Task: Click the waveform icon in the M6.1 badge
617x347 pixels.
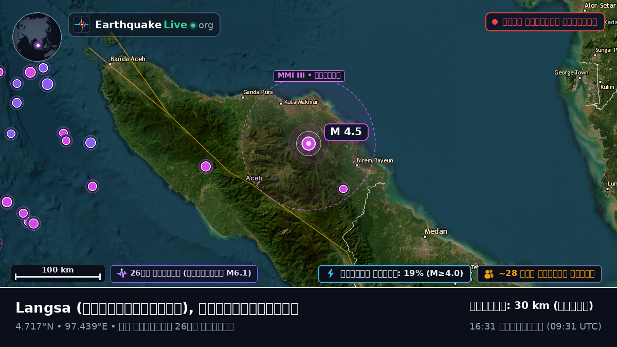Action: click(122, 273)
